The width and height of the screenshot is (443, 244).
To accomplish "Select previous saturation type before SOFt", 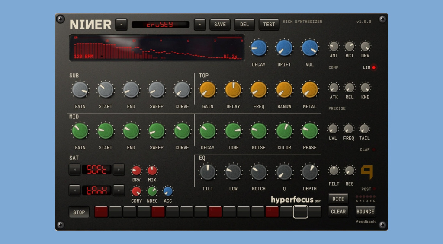I will pyautogui.click(x=74, y=170).
